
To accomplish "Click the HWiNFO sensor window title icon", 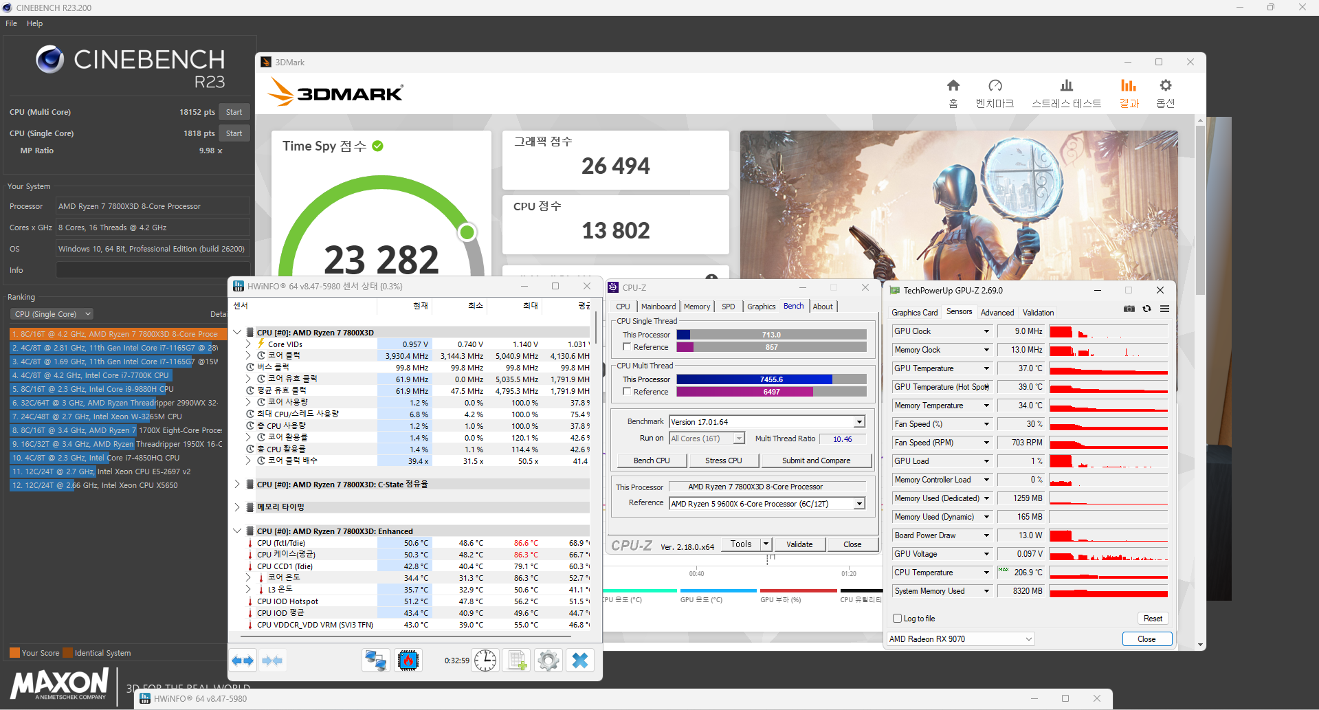I will [239, 286].
